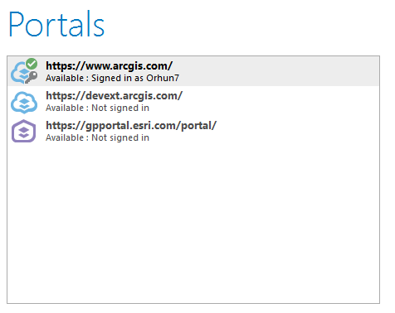Select the devext portal row's blank area
Screen dimensions: 395x313
click(276, 101)
